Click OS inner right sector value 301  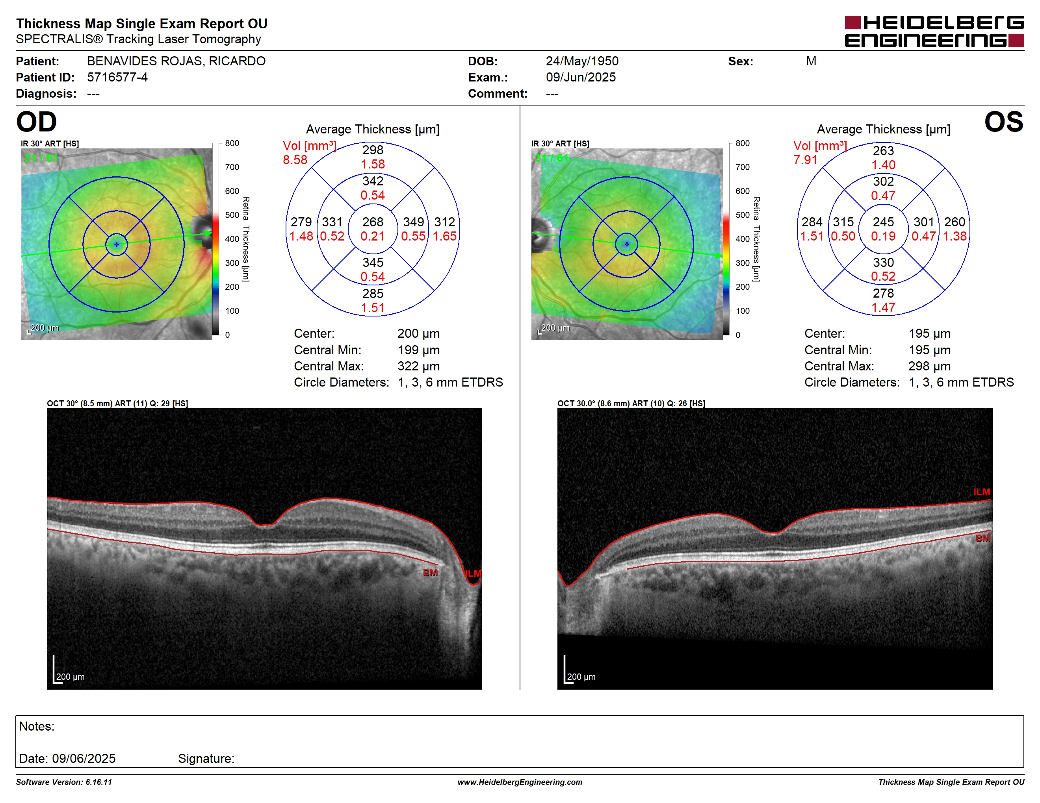coord(923,222)
